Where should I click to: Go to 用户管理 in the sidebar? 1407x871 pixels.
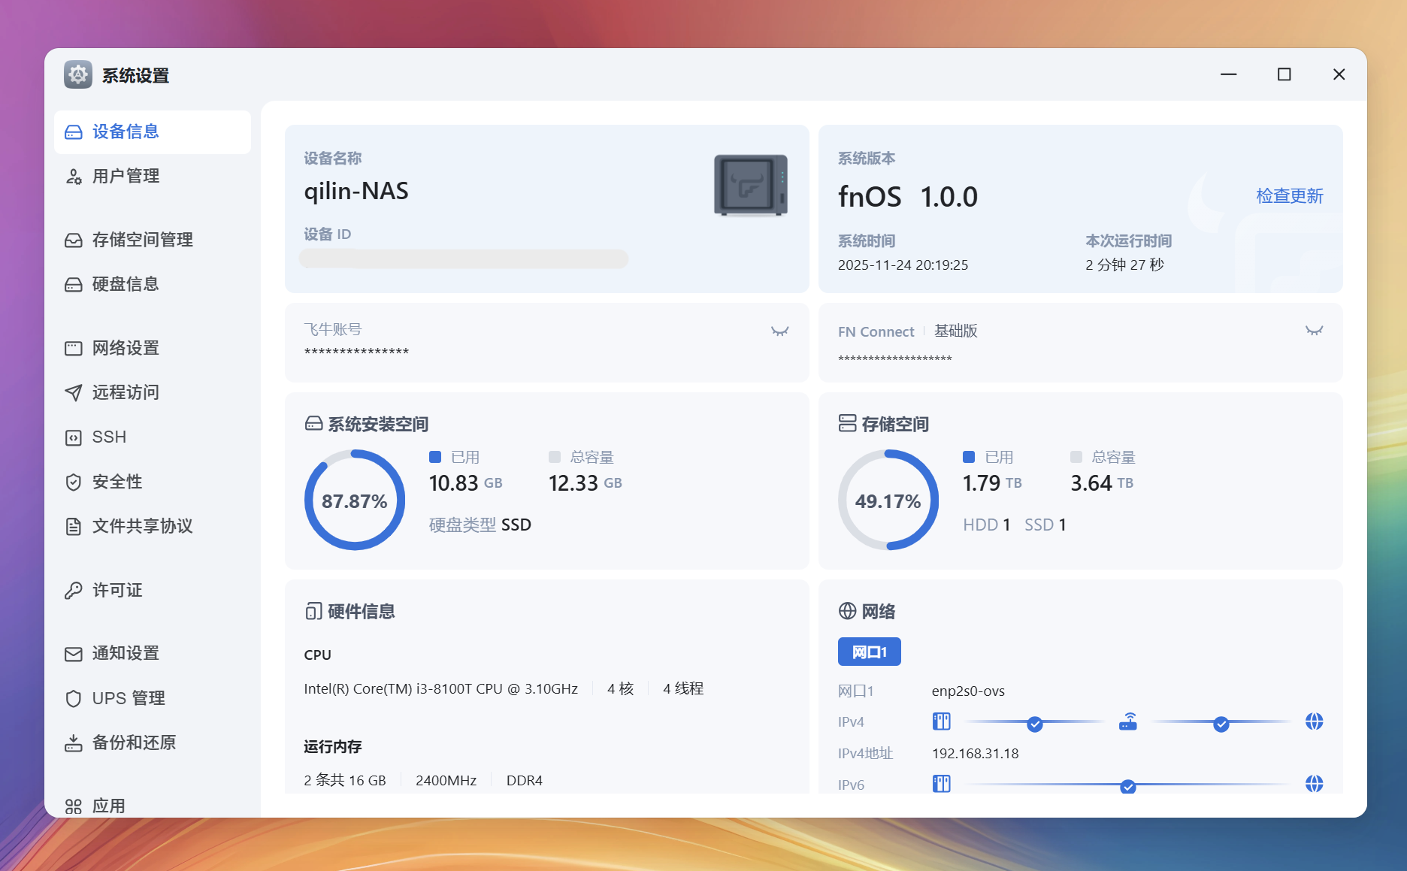pos(153,177)
